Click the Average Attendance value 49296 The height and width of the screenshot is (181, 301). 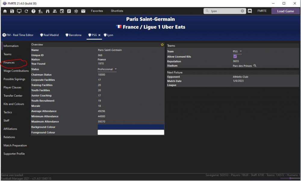101,111
